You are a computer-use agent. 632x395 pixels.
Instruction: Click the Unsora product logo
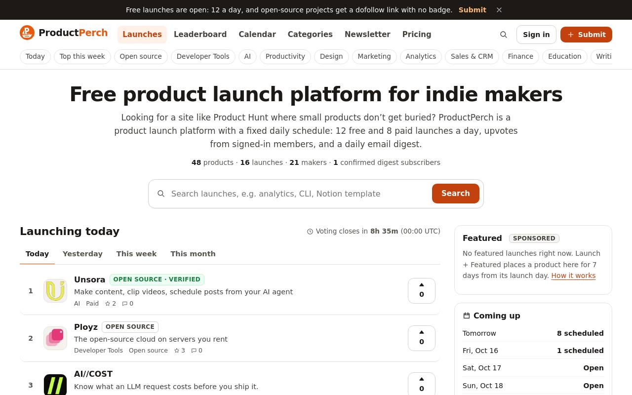(55, 291)
